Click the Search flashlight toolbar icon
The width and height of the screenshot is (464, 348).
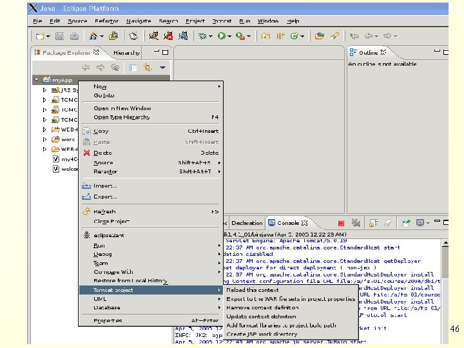coord(334,36)
